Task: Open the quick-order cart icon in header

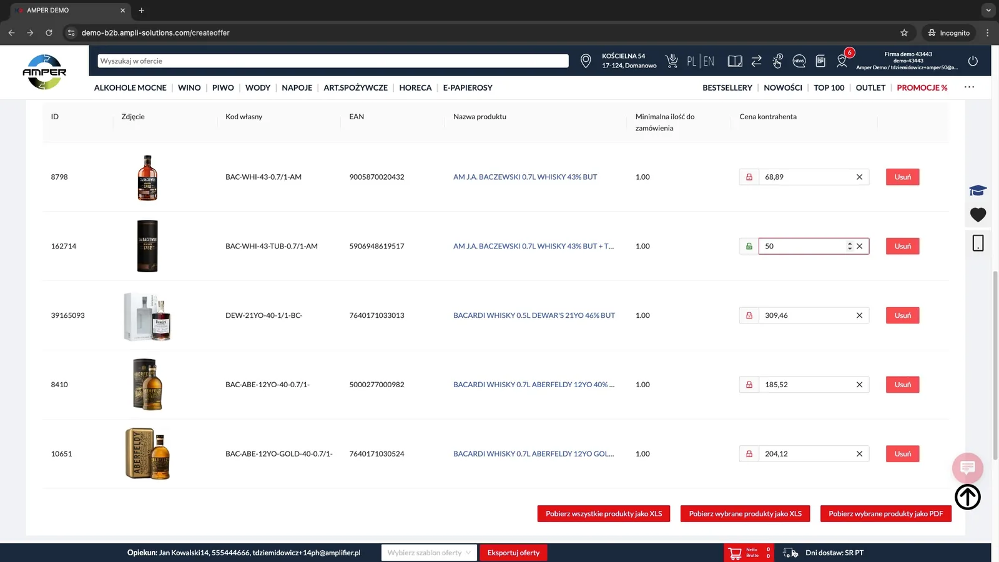Action: (672, 61)
